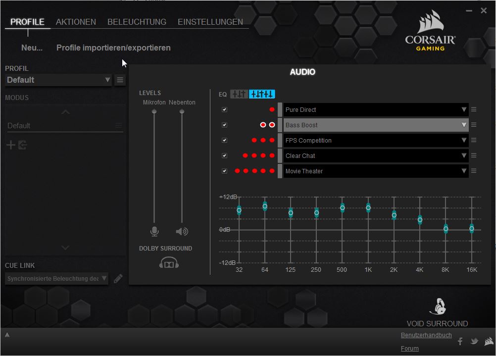Disable the Movie Theater preset checkbox

(x=224, y=171)
